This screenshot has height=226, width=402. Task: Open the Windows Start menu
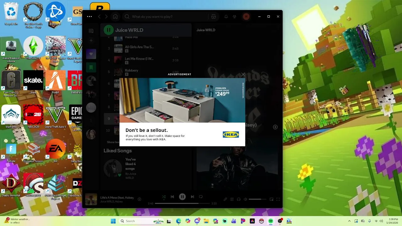(113, 221)
